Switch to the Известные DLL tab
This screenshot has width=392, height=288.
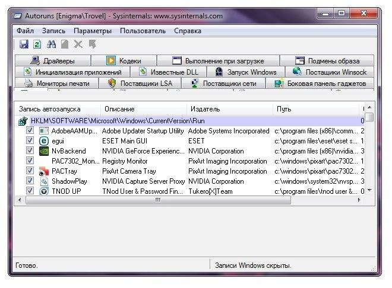point(169,72)
